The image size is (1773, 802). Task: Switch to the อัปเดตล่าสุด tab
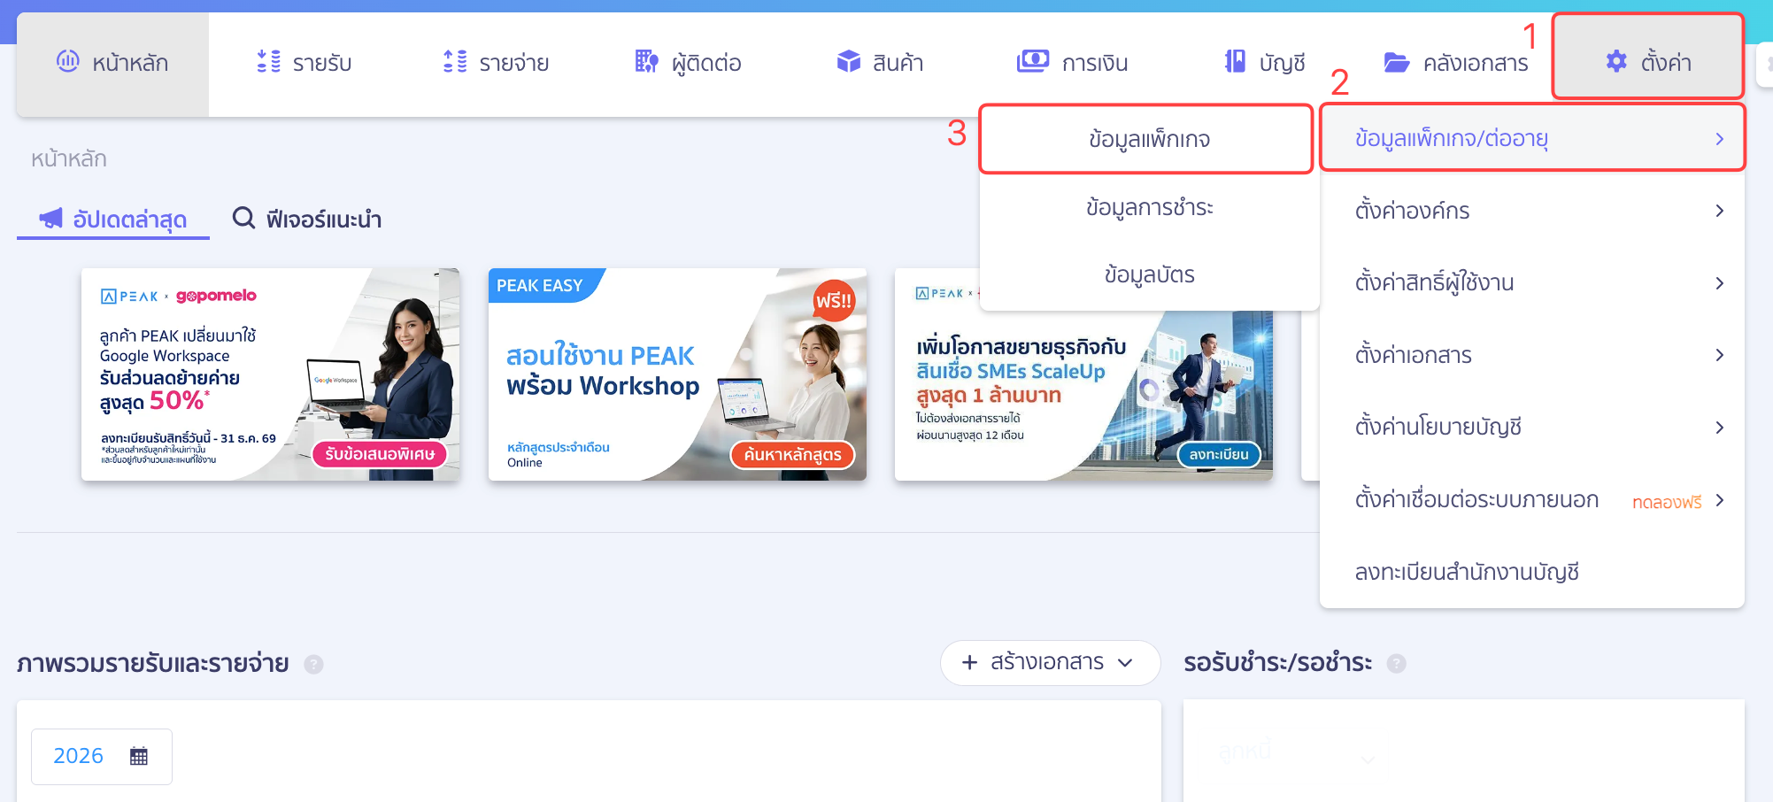pyautogui.click(x=113, y=219)
